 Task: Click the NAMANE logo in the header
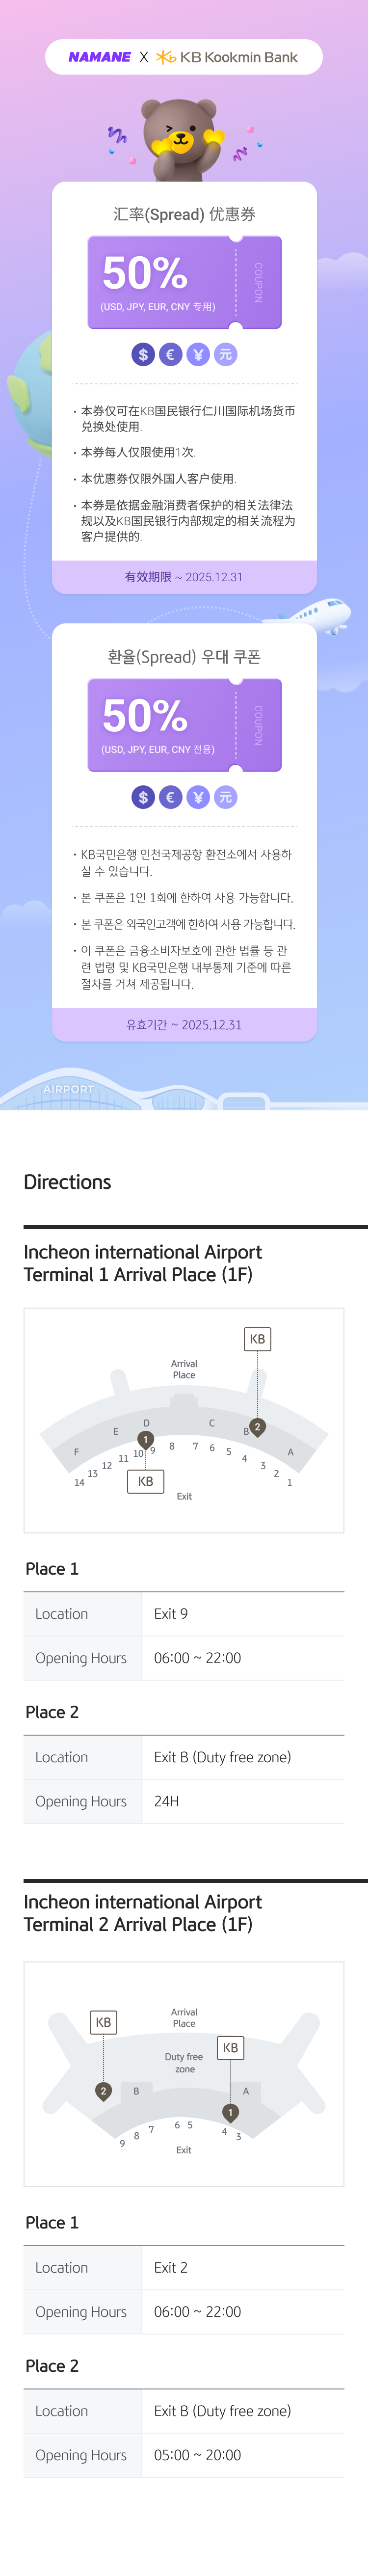point(99,57)
